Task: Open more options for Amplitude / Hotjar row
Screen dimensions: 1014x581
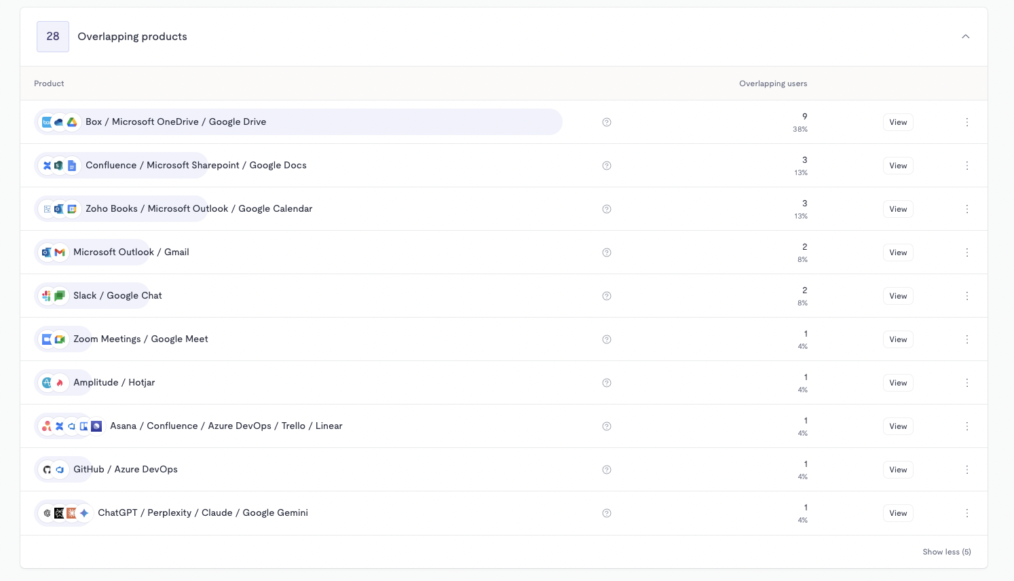Action: 967,383
